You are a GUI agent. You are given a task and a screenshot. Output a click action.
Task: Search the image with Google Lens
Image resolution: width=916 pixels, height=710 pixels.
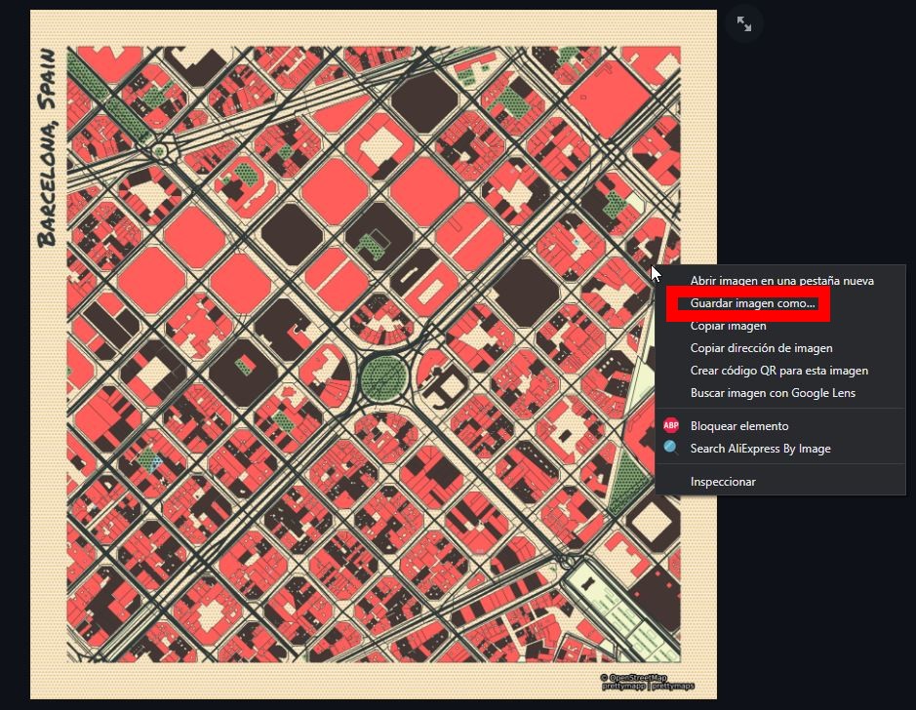pos(773,393)
